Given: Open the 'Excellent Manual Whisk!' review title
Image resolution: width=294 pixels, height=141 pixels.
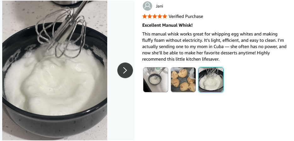Looking at the screenshot, I should [167, 25].
